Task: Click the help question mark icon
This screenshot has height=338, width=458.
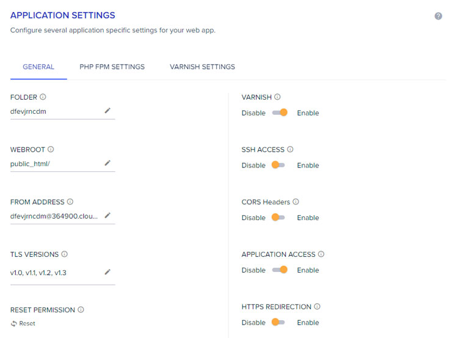Action: coord(438,16)
